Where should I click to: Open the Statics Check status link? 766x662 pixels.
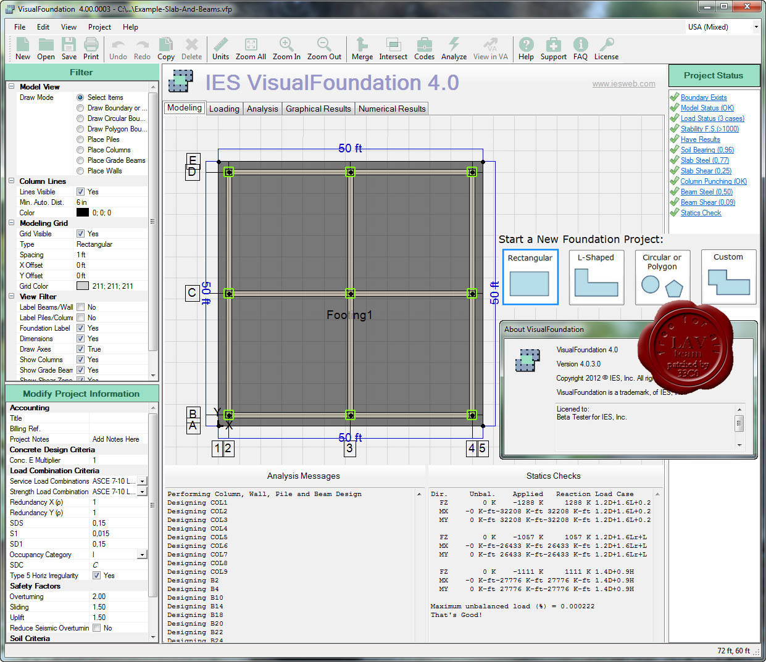[701, 213]
